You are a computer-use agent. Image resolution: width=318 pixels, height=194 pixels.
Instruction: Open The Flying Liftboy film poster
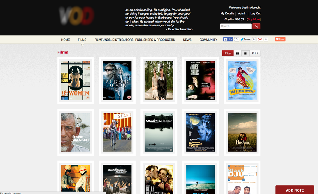click(x=242, y=80)
